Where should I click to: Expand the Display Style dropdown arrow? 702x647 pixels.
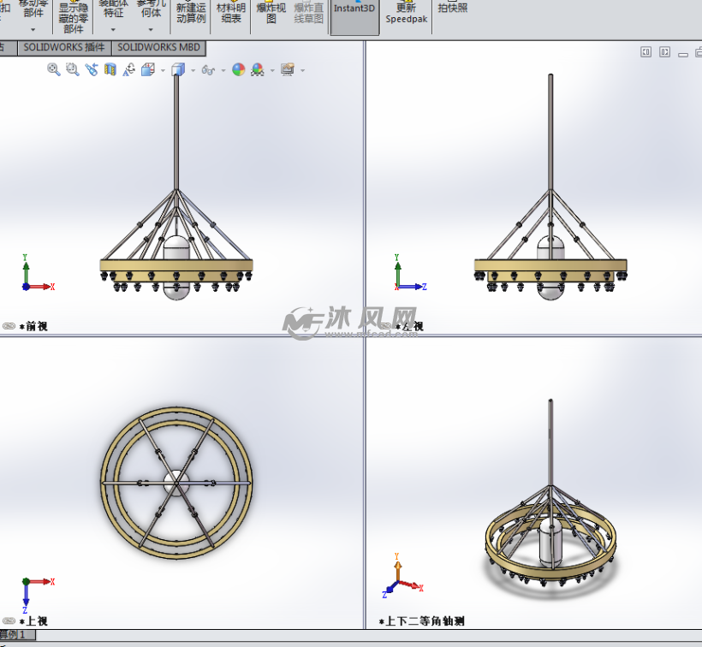[x=193, y=70]
